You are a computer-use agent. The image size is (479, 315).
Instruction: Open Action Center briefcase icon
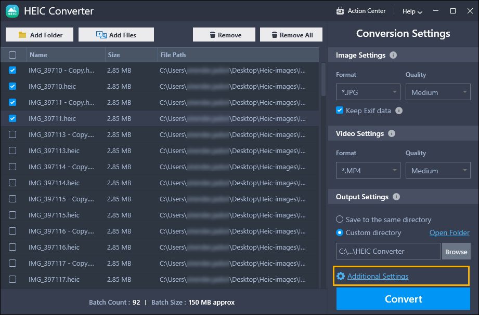tap(340, 11)
